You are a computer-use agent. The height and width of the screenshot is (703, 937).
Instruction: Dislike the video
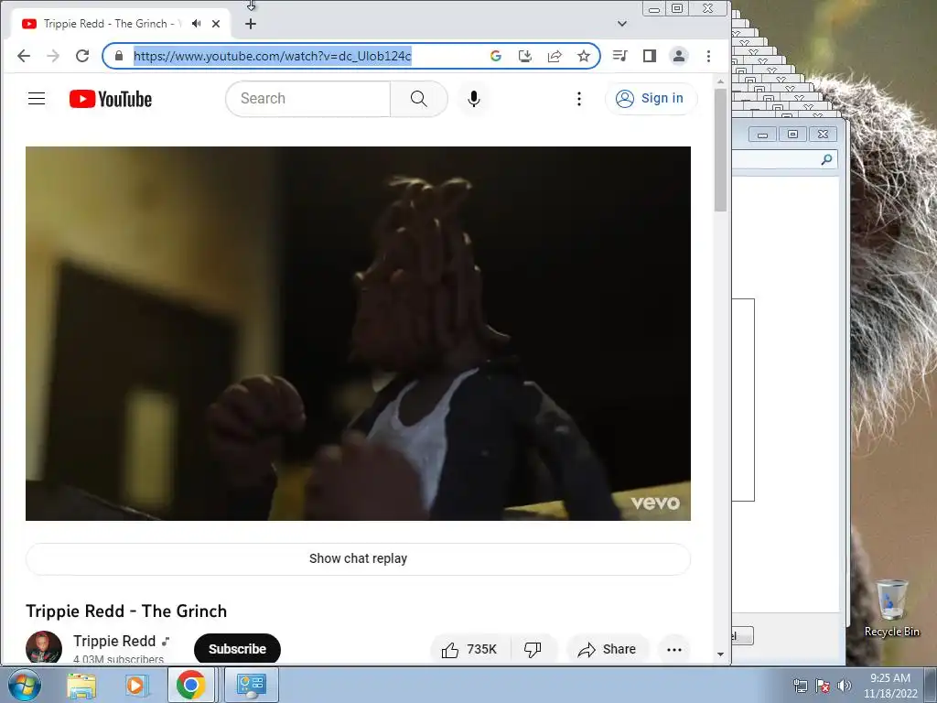click(533, 649)
